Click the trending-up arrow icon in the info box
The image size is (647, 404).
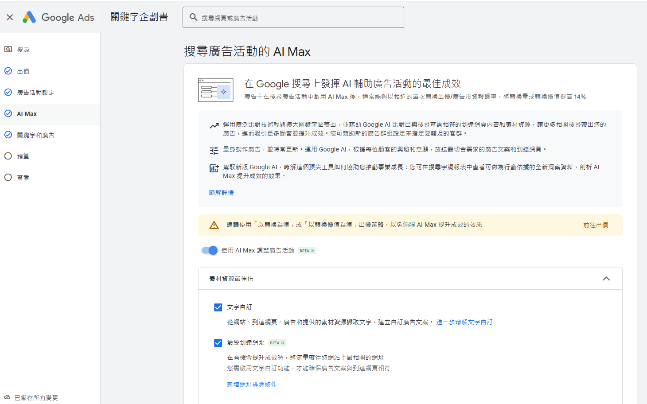point(214,126)
